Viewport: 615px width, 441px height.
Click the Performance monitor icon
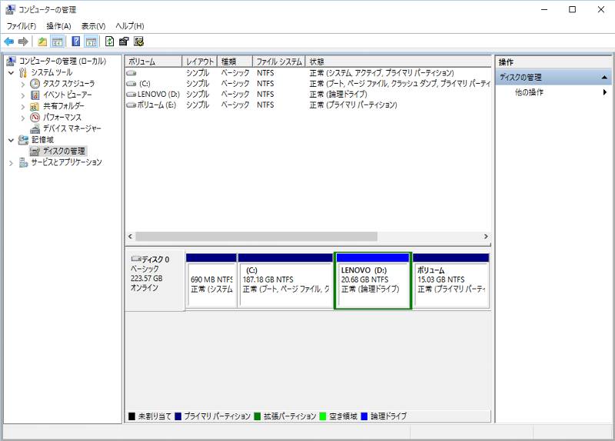(35, 118)
